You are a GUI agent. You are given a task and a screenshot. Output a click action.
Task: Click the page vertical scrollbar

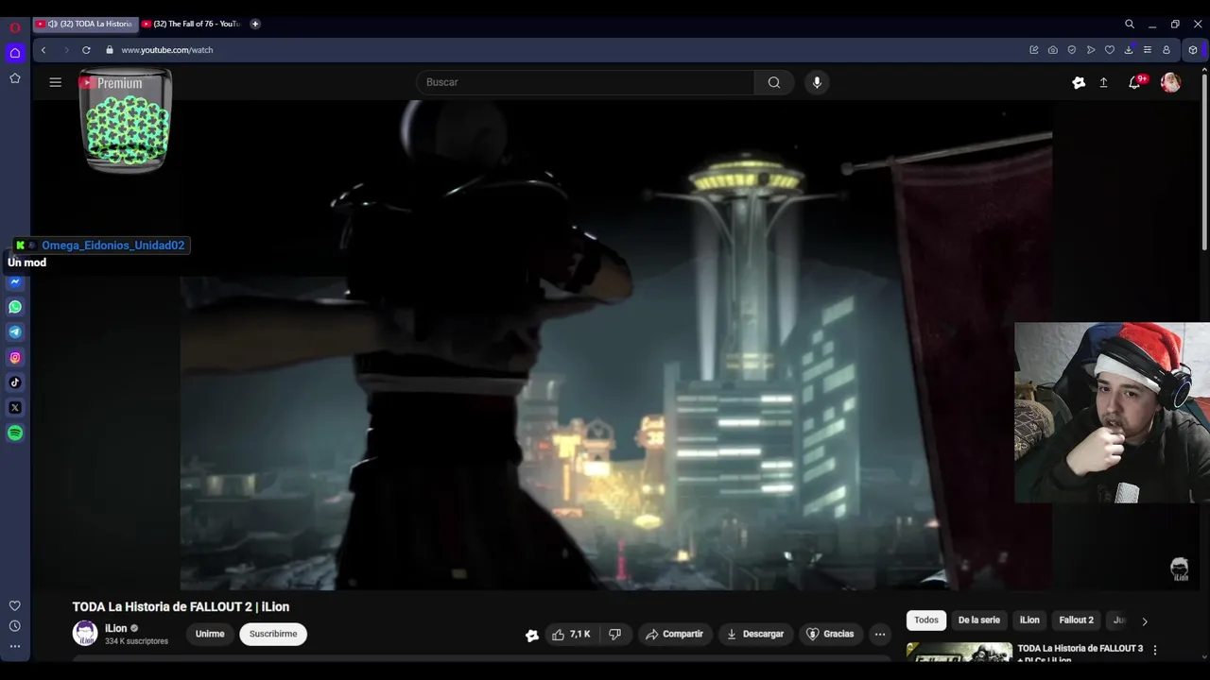pos(1204,161)
